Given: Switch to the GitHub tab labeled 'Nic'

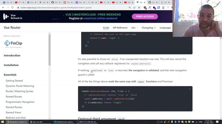Looking at the screenshot, I should pyautogui.click(x=55, y=2).
